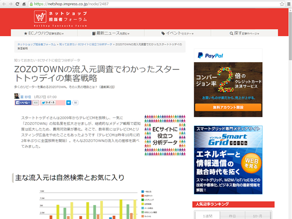This screenshot has height=219, width=292.
Task: Click the address bar URL field
Action: click(x=157, y=4)
